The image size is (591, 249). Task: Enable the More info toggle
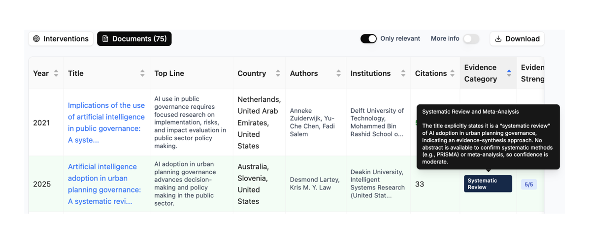pos(471,39)
